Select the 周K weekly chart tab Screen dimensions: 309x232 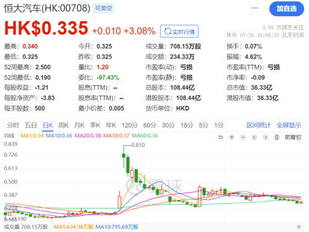click(63, 125)
